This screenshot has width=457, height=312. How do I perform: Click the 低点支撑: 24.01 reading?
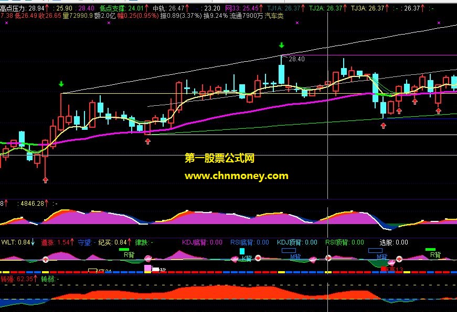(x=122, y=8)
